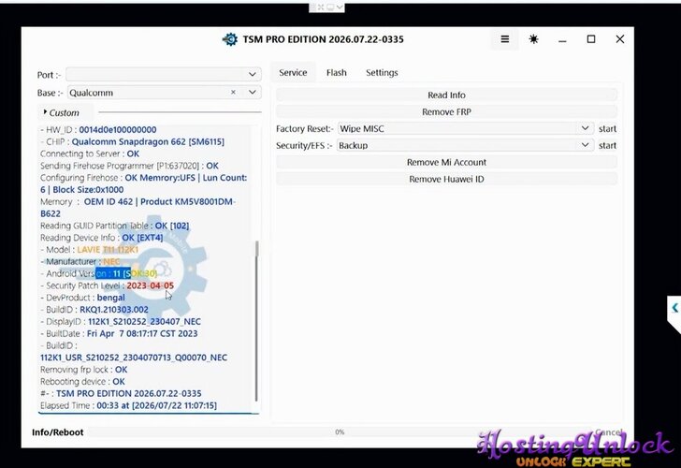Switch to the Service tab
Screen dimensions: 681x468
click(x=293, y=73)
